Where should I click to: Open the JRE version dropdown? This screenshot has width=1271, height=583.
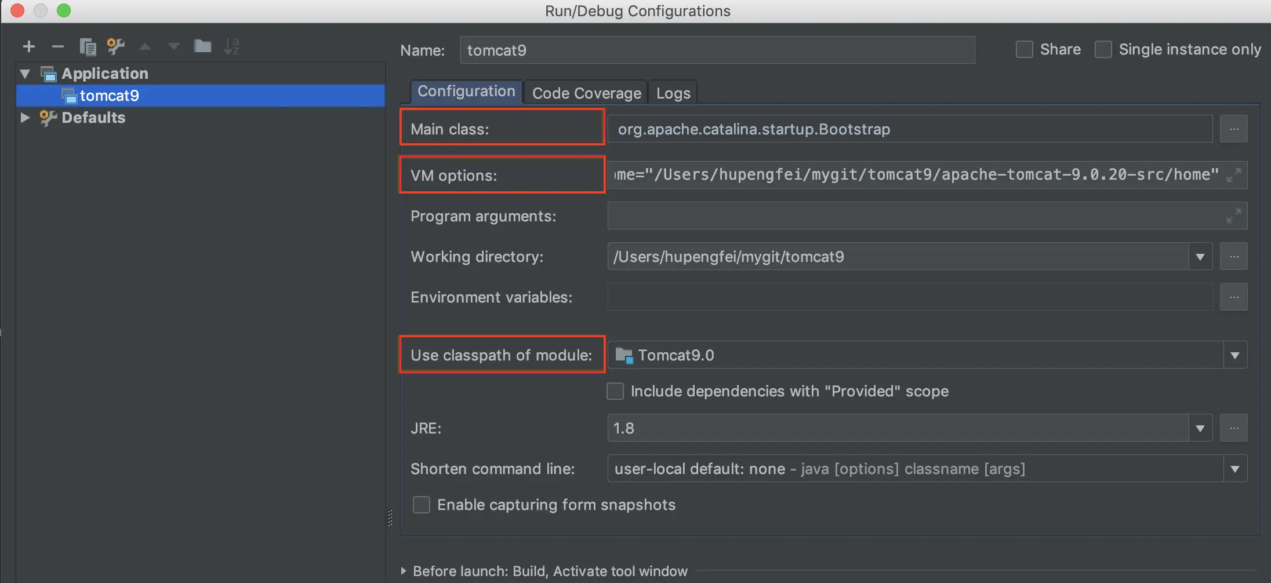[x=1200, y=428]
